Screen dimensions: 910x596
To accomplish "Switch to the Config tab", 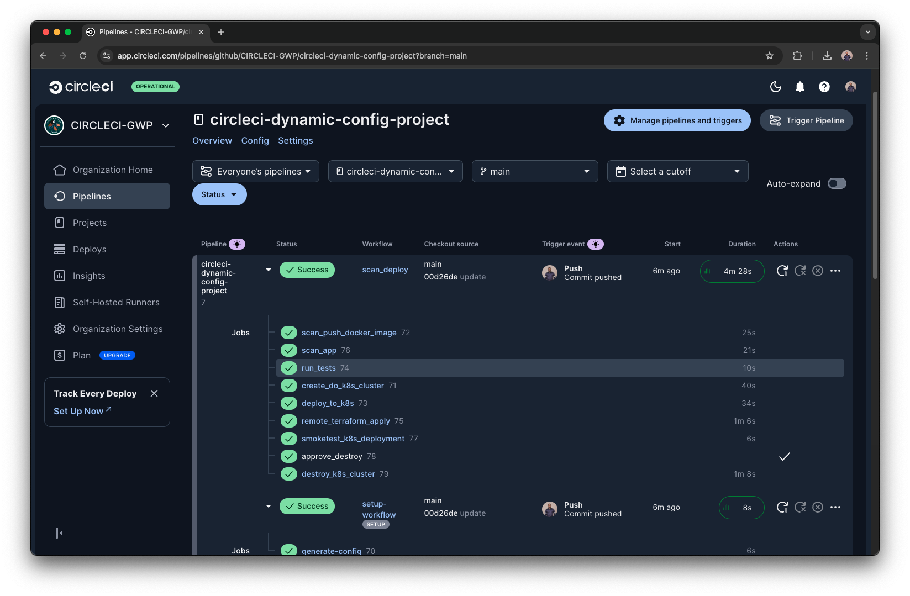I will [x=255, y=140].
